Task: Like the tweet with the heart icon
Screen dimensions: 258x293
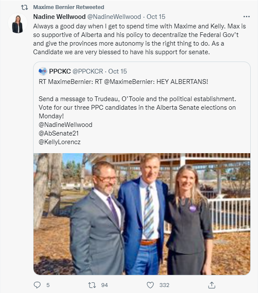Action: click(150, 285)
